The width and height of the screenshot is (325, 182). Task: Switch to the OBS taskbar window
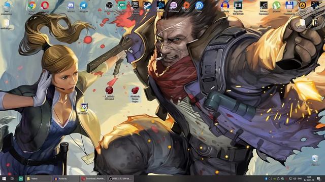[120, 178]
